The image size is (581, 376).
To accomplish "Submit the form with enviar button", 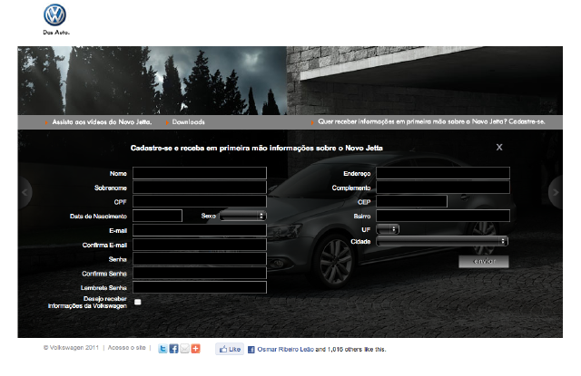I will tap(484, 262).
